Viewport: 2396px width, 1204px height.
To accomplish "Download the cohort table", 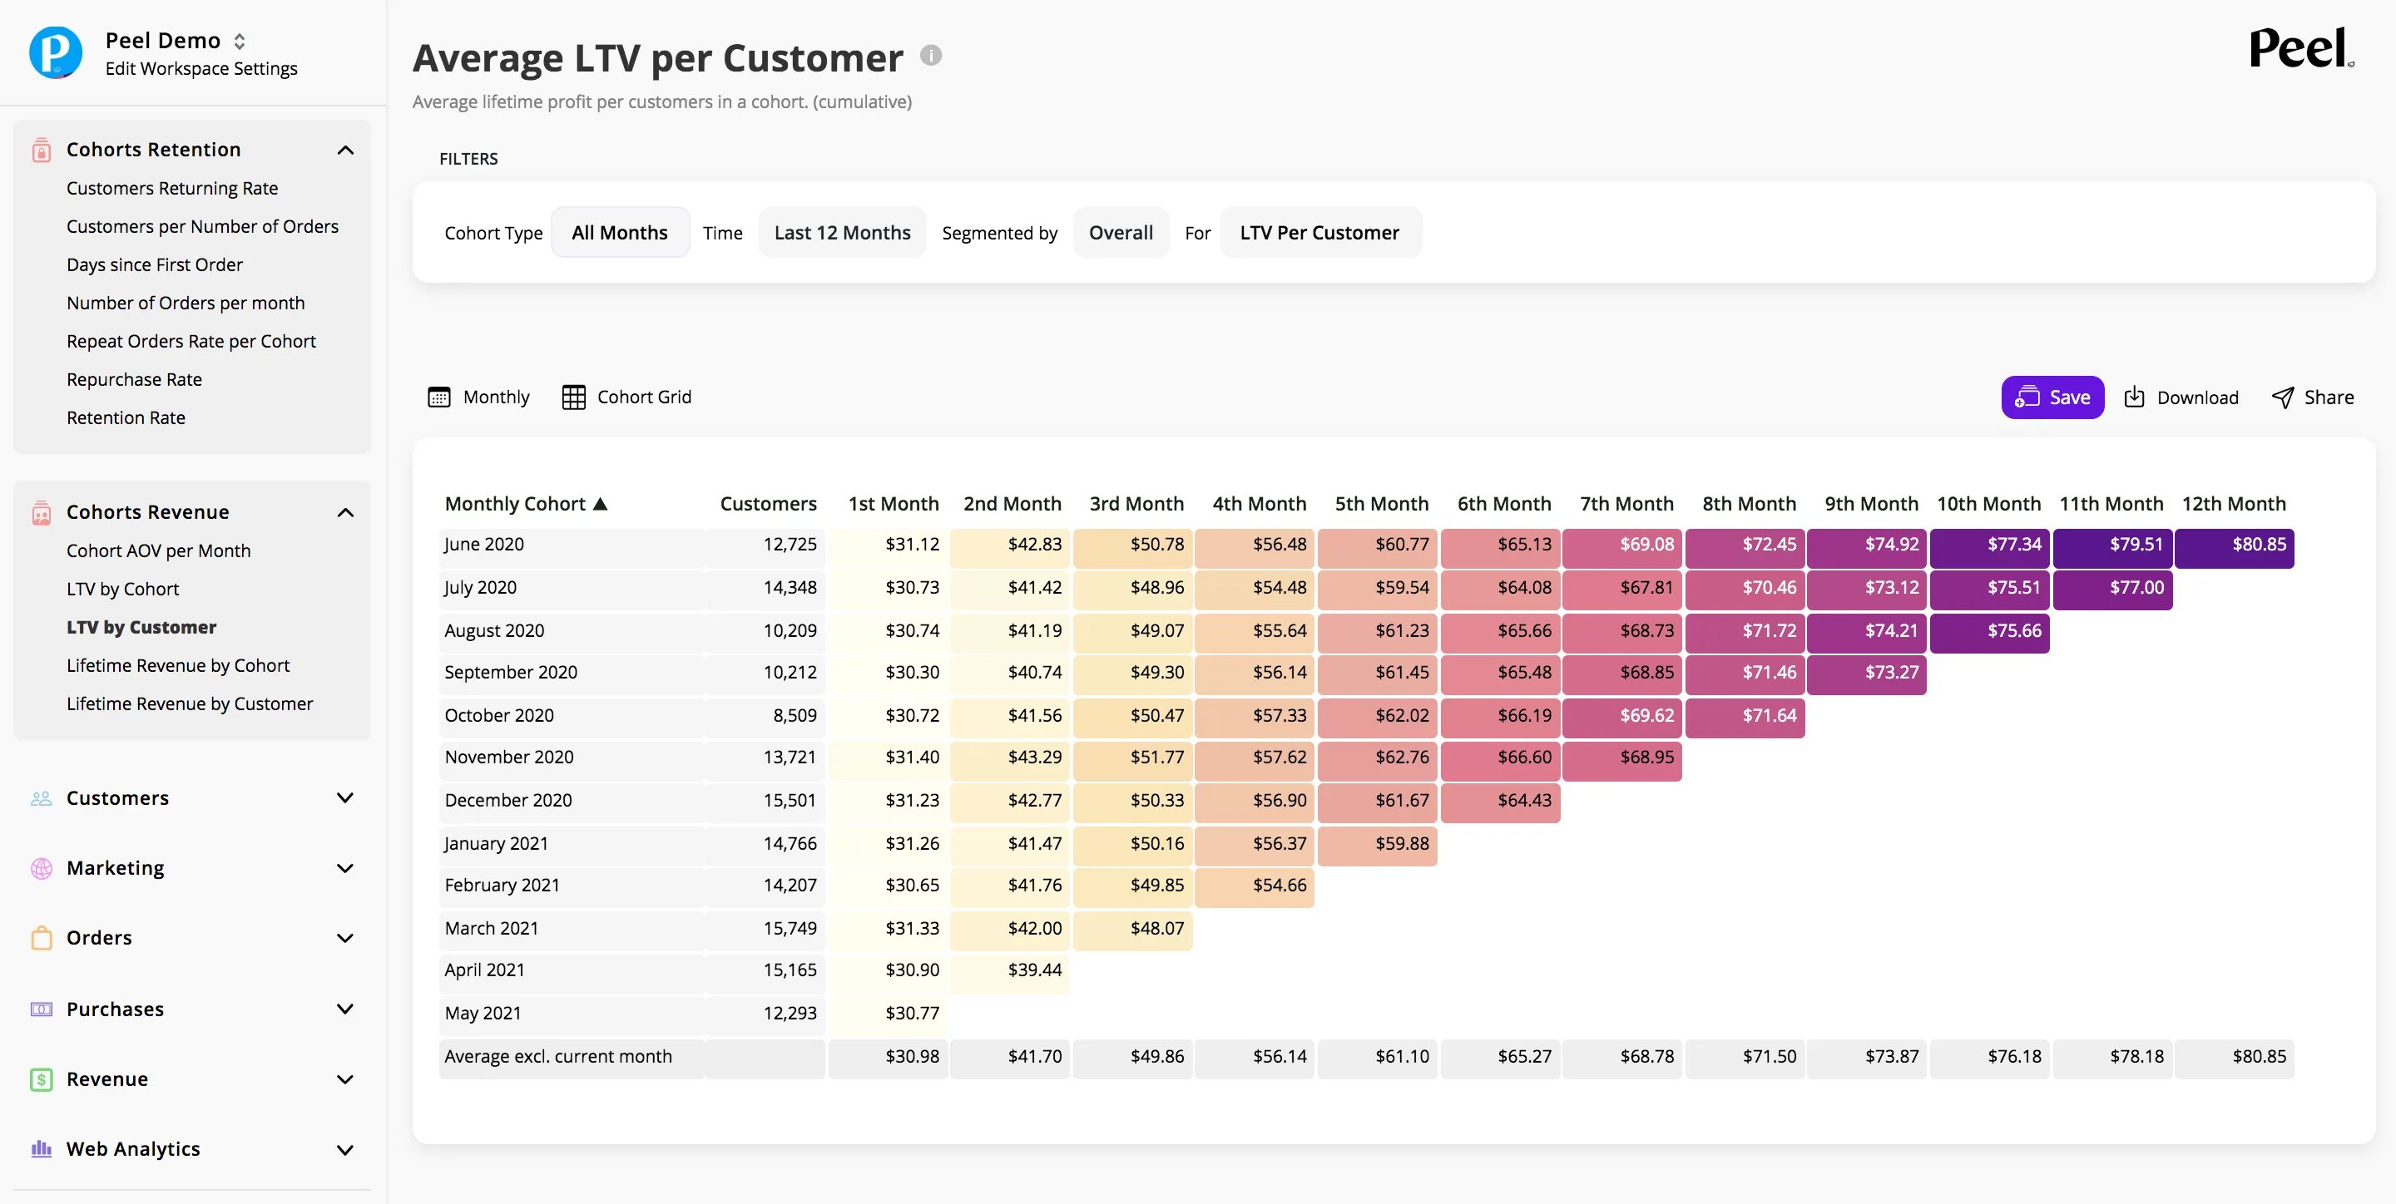I will pos(2181,397).
